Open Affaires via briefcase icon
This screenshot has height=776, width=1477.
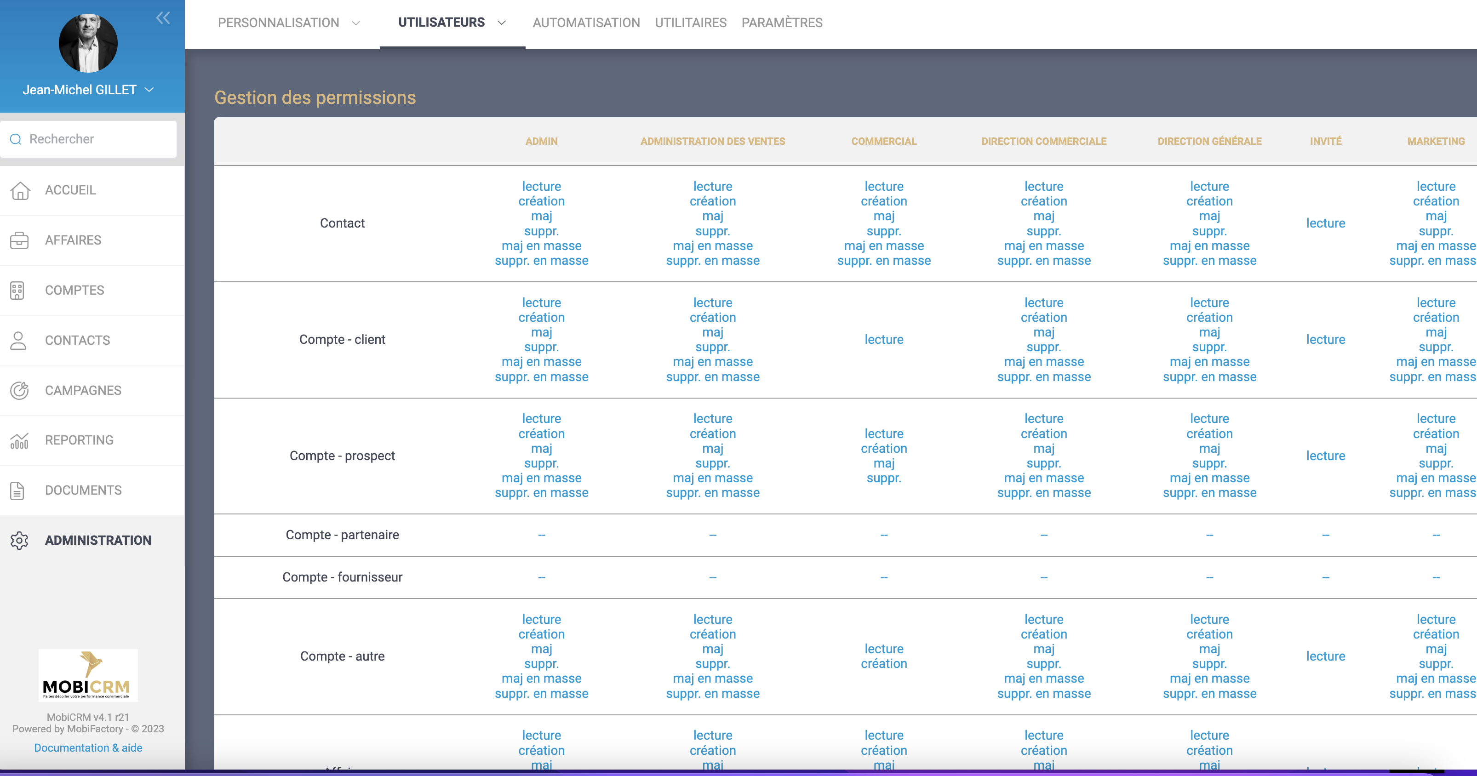(19, 240)
